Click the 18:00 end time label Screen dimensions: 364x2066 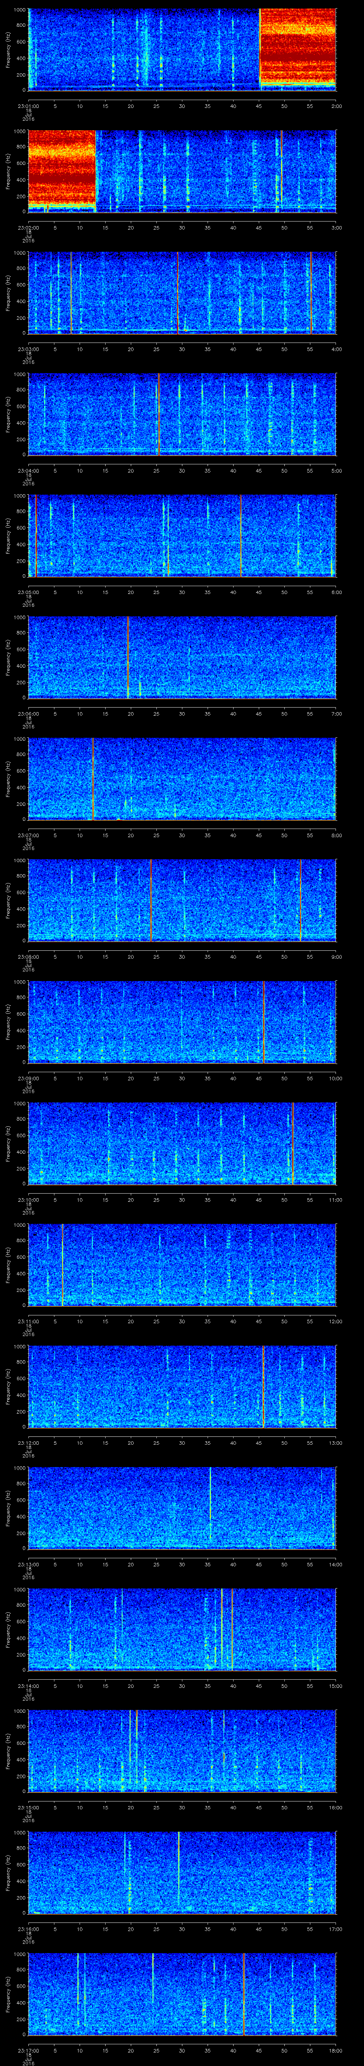coord(336,2051)
